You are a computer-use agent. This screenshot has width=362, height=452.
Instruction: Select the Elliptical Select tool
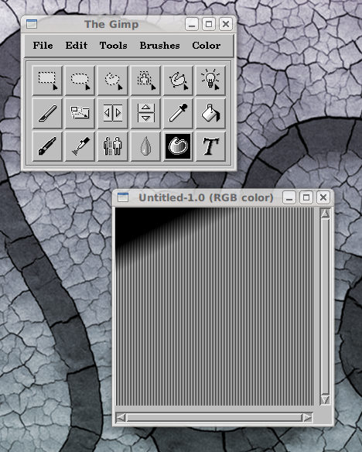click(x=80, y=80)
